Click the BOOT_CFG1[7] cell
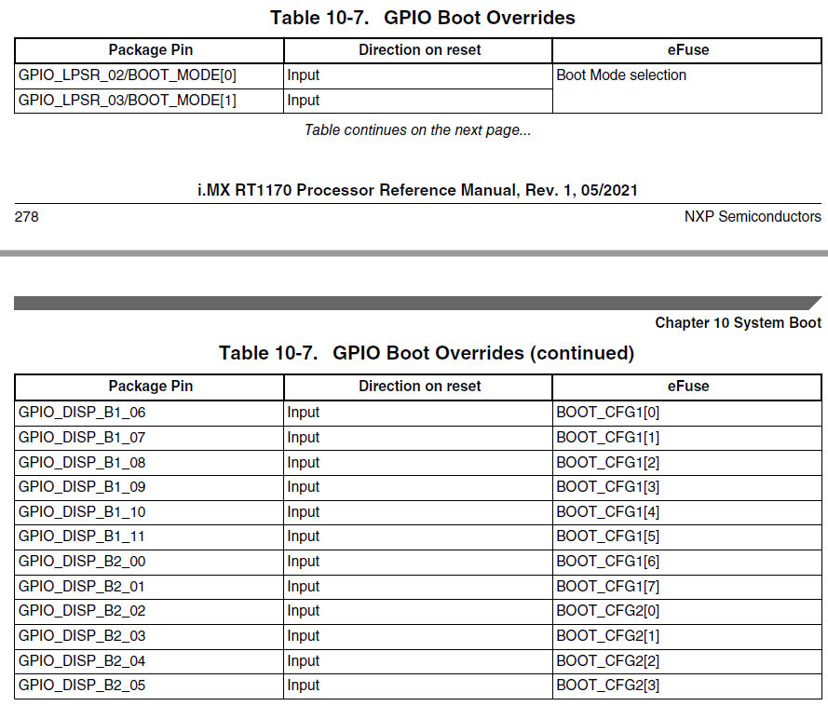The image size is (828, 706). pos(687,587)
